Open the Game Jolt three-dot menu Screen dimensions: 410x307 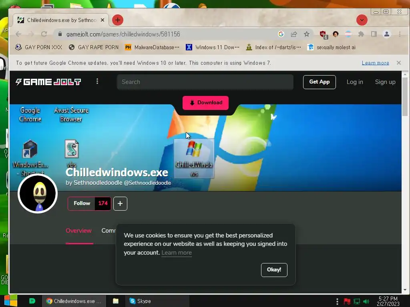97,82
